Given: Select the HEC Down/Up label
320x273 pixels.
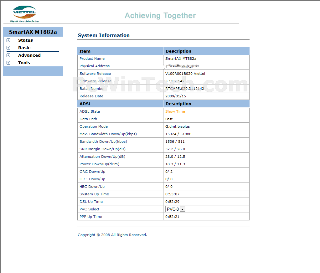Looking at the screenshot, I should [92, 187].
